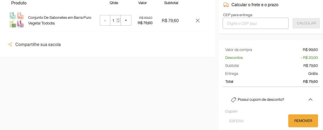Click the share bag icon
The height and width of the screenshot is (130, 323).
10,44
